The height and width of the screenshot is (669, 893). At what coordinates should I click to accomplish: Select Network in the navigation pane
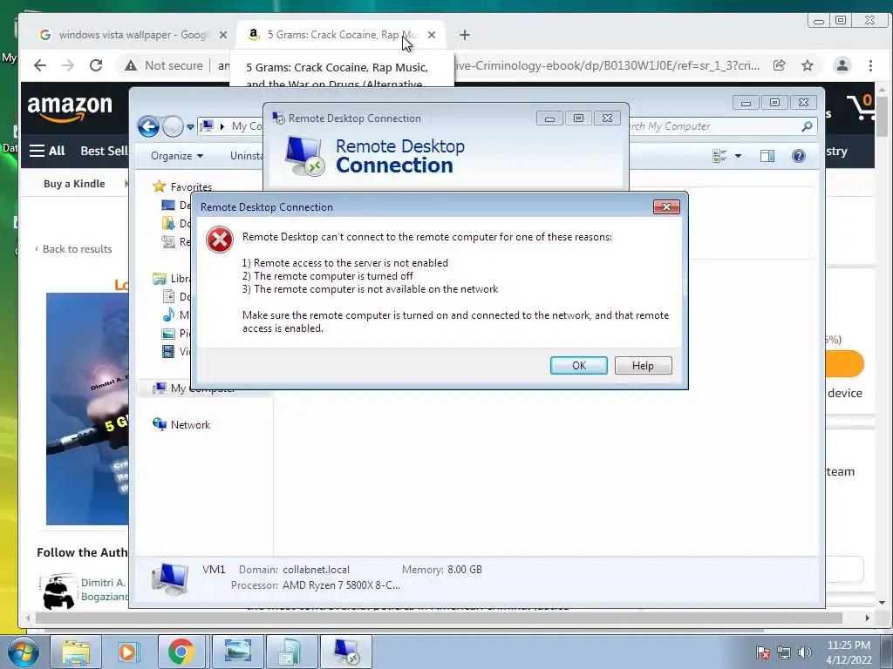tap(190, 424)
